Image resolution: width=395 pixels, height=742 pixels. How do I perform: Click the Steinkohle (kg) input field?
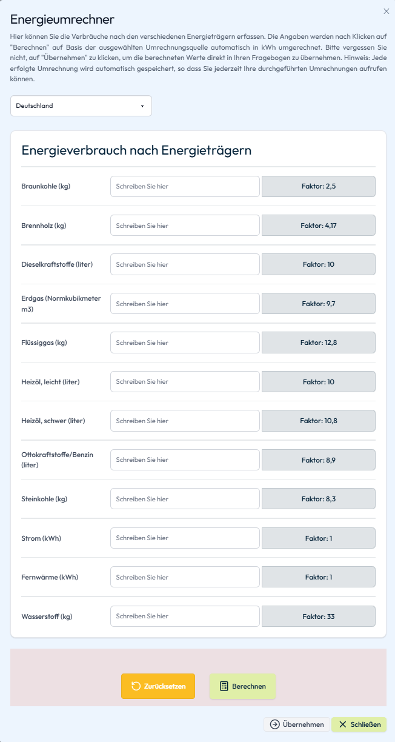point(185,499)
